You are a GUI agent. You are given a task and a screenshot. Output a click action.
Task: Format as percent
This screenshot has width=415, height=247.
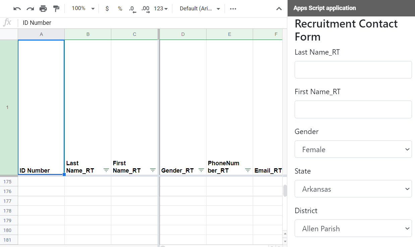120,9
